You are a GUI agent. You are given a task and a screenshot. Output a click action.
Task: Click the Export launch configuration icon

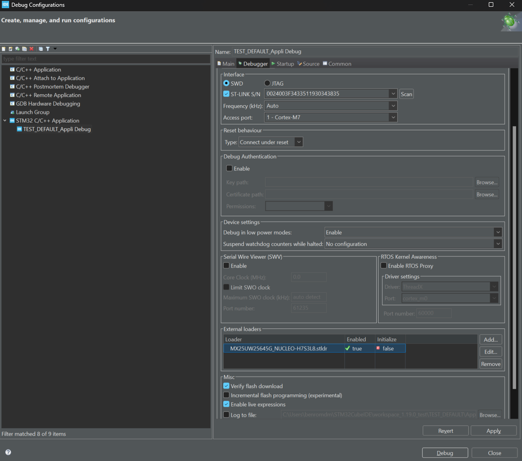coord(17,49)
